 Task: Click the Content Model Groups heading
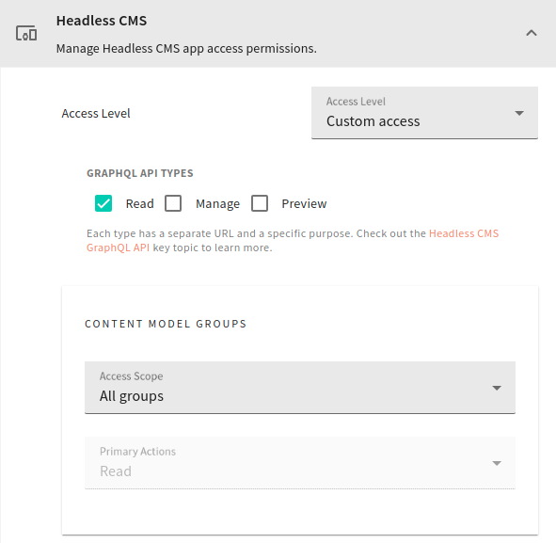166,324
